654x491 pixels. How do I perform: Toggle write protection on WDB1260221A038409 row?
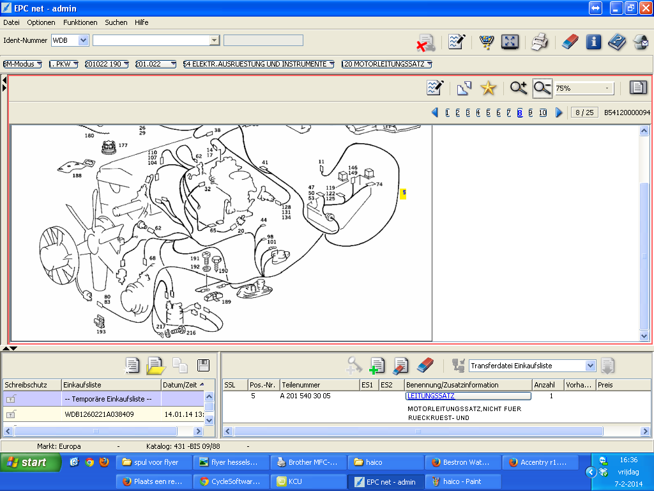11,414
